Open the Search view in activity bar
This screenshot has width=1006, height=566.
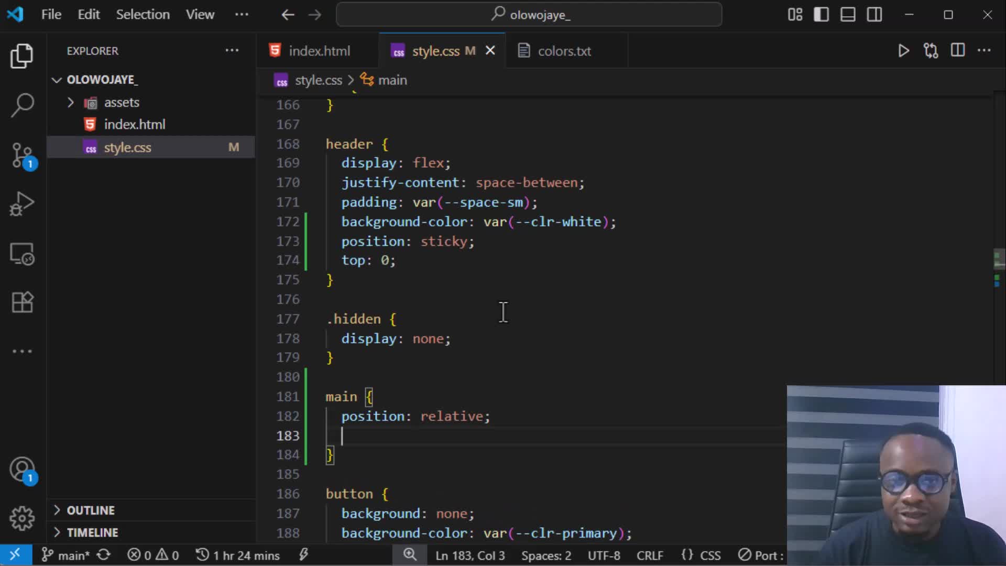coord(22,105)
